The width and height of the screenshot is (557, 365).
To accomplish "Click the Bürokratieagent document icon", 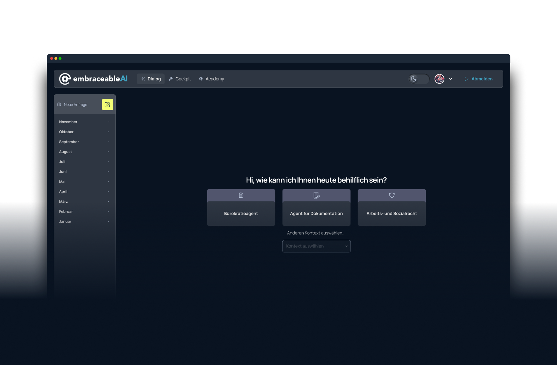I will [241, 195].
